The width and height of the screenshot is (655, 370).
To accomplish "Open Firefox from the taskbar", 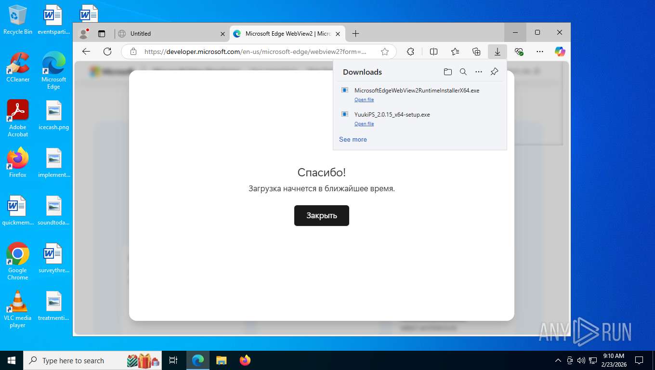I will coord(245,360).
